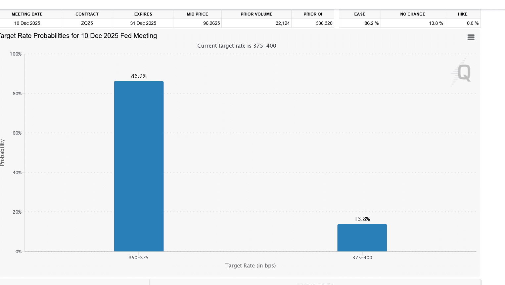This screenshot has width=505, height=285.
Task: Click the CONTRACT column header
Action: pos(87,14)
